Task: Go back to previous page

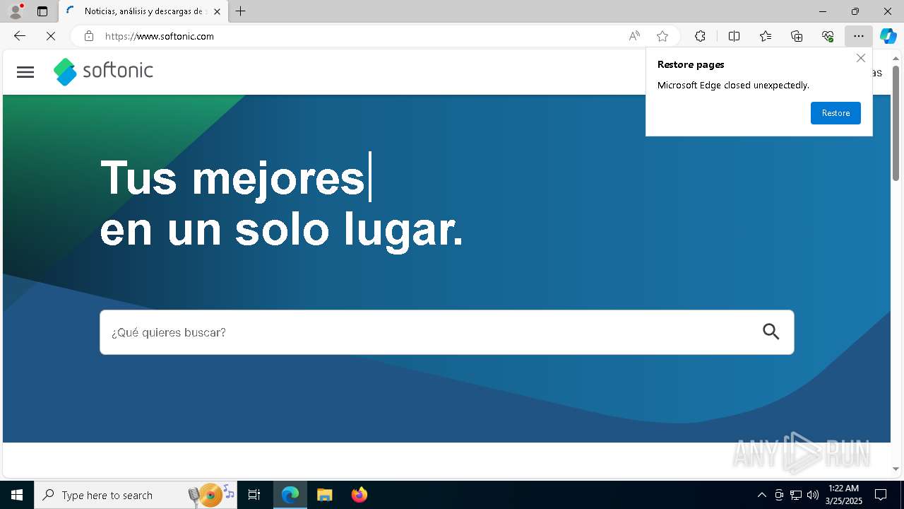Action: pyautogui.click(x=20, y=36)
